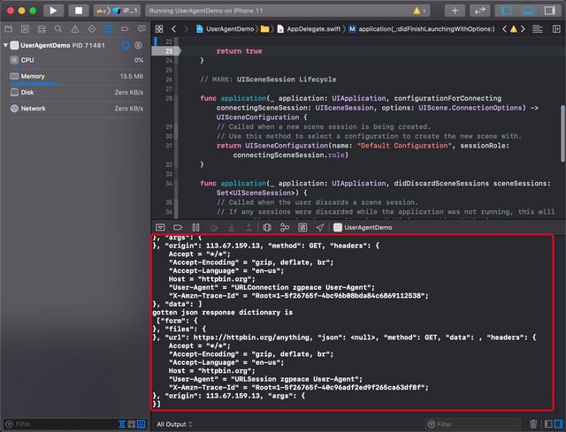Jump to previous issue arrow
This screenshot has height=432, width=566.
(x=504, y=29)
